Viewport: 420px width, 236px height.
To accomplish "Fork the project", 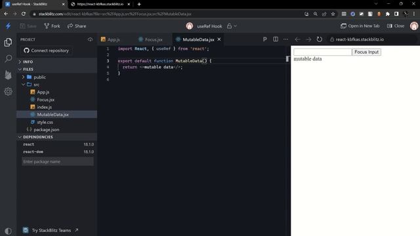I will tap(52, 26).
